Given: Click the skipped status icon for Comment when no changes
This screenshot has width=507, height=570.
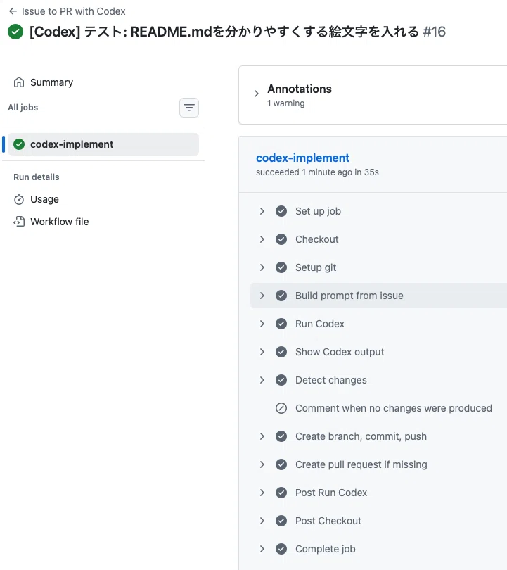Looking at the screenshot, I should click(281, 408).
